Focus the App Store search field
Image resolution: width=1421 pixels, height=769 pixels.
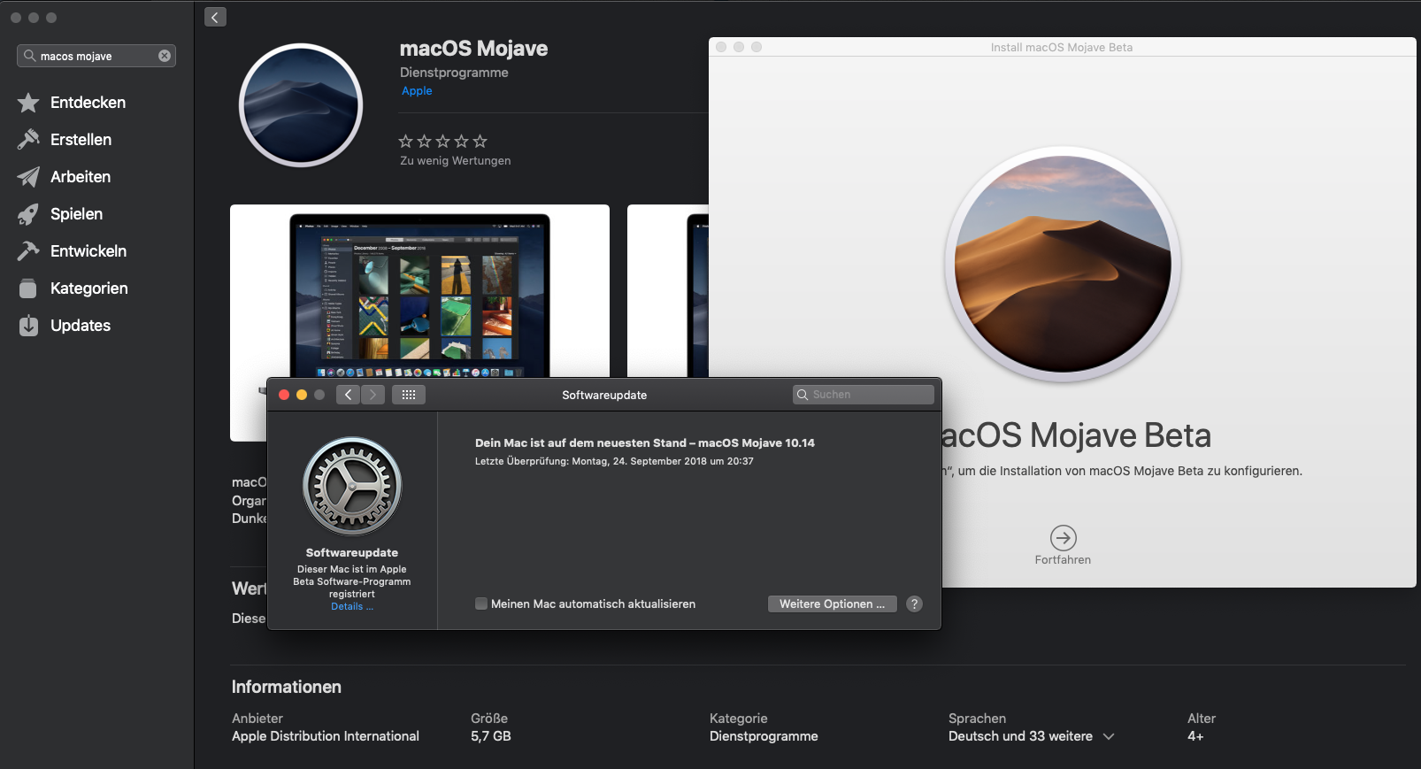[x=96, y=56]
